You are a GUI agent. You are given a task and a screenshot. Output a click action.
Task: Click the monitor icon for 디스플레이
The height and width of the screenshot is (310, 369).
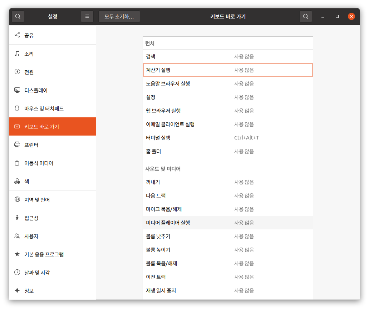click(x=17, y=90)
